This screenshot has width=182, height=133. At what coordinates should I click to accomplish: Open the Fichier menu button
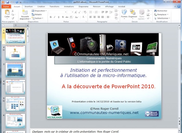click(x=6, y=7)
